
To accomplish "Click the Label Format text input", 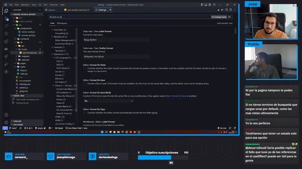I will [x=117, y=40].
